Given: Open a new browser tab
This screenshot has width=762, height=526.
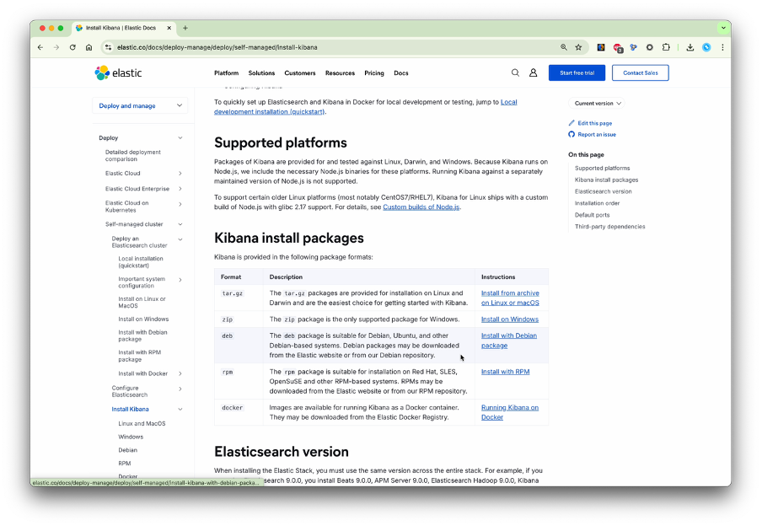Looking at the screenshot, I should [185, 28].
